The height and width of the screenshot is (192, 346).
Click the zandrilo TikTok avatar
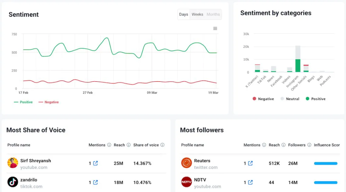(x=13, y=182)
